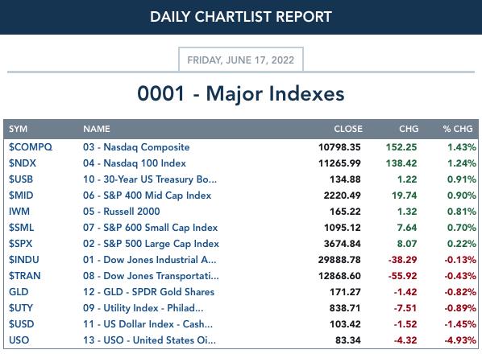The image size is (482, 354).
Task: Click the % CHG column header
Action: click(x=458, y=129)
